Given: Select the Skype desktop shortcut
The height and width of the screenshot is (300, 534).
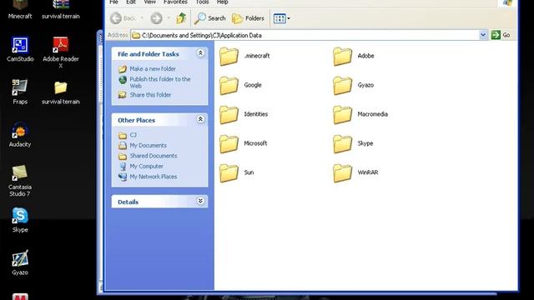Looking at the screenshot, I should (20, 220).
